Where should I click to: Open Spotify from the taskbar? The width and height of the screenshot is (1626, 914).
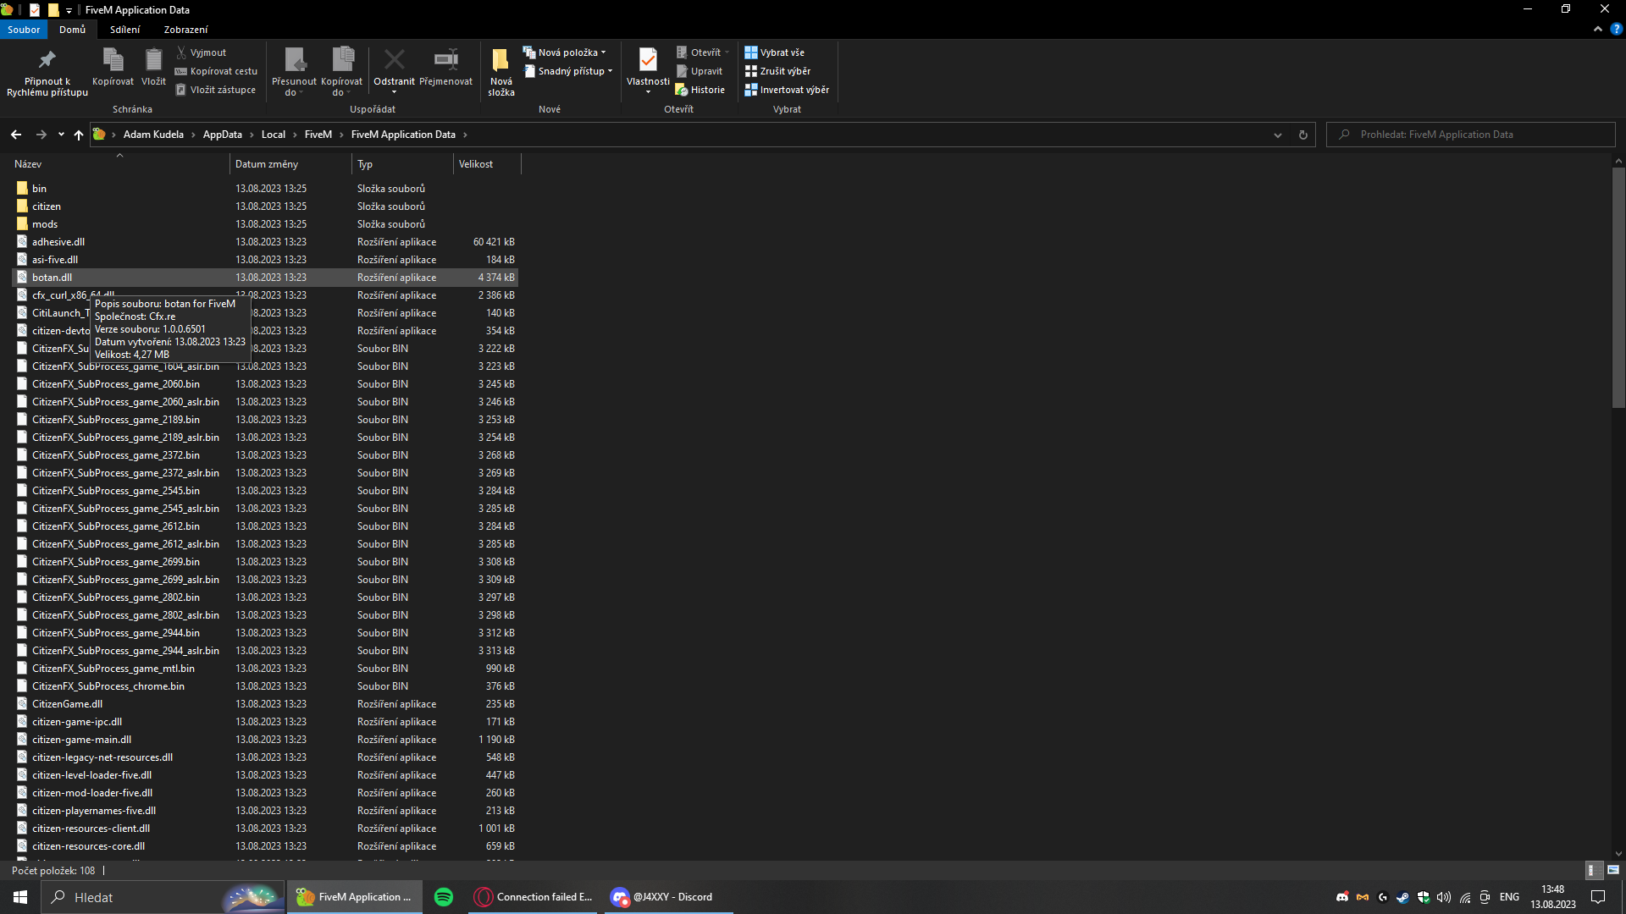[x=443, y=897]
